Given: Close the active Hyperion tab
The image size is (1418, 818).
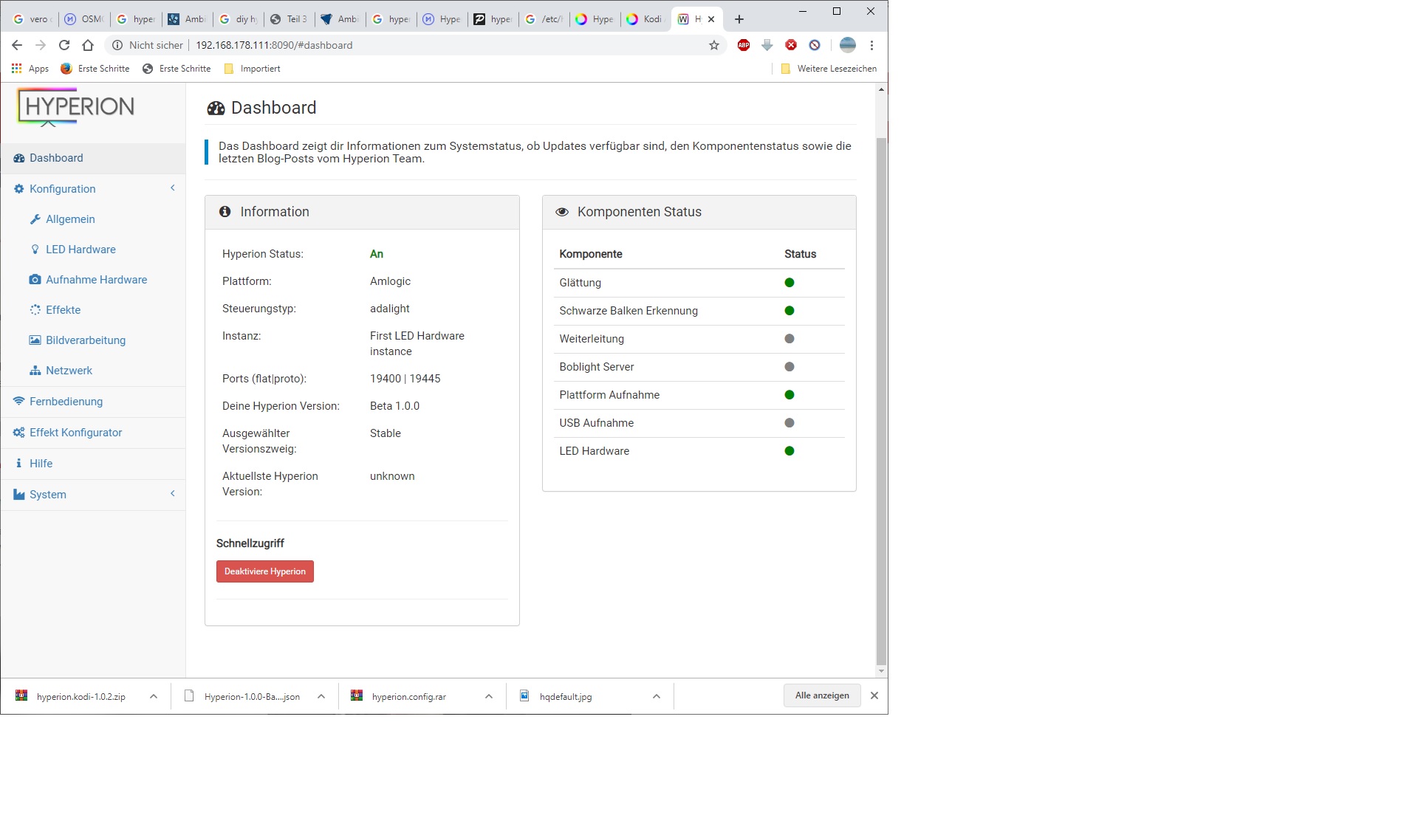Looking at the screenshot, I should (711, 19).
